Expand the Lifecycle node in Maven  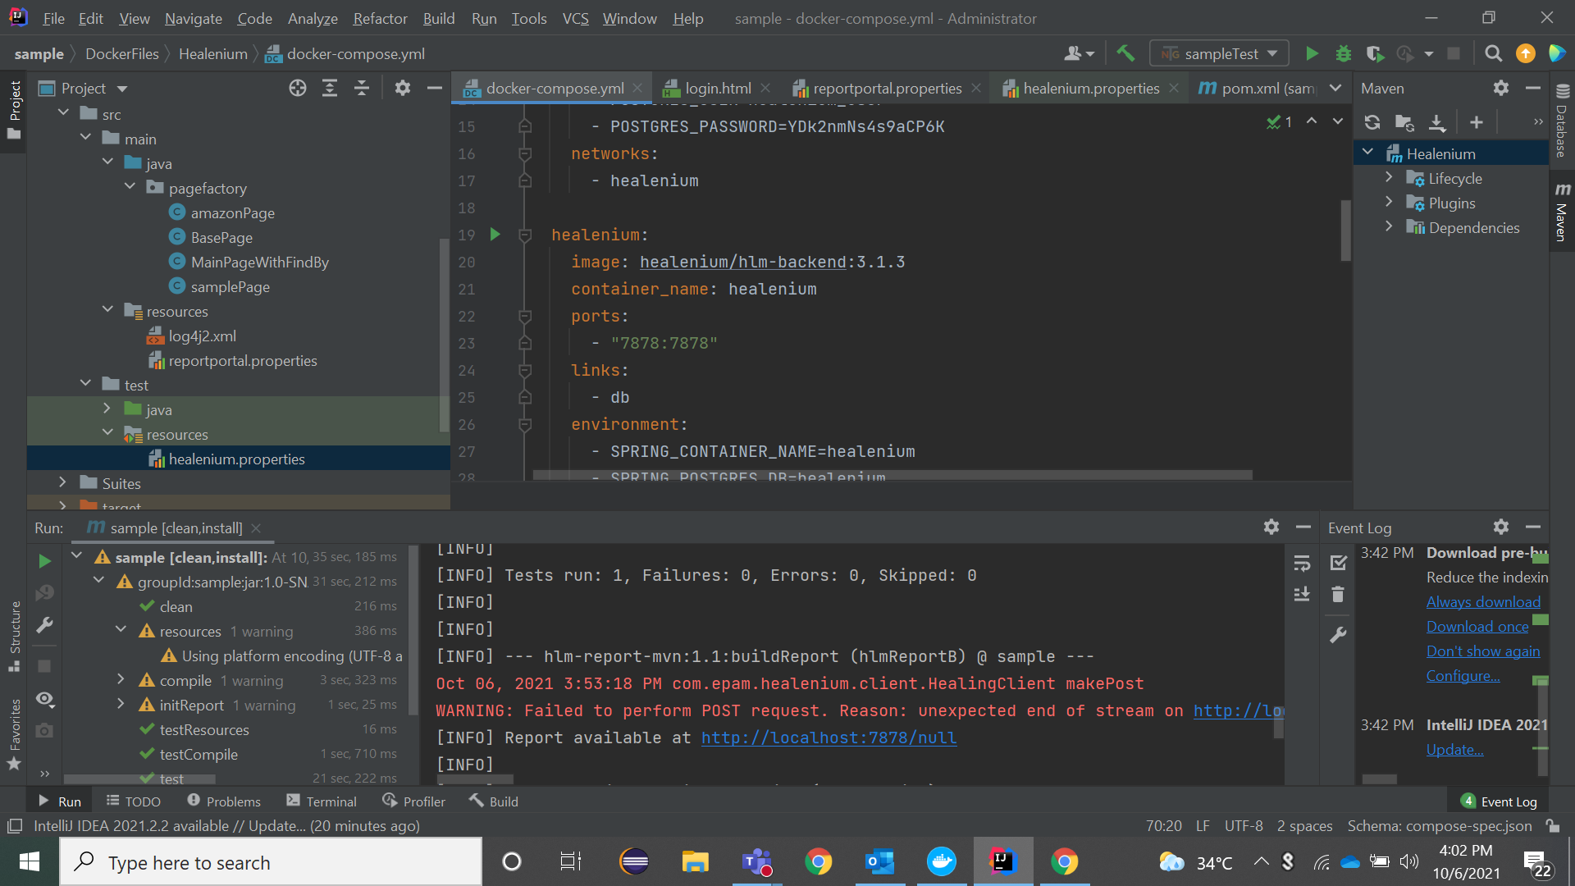(1388, 178)
